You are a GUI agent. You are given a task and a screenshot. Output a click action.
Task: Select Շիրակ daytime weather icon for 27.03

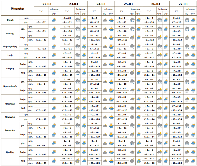tap(193, 20)
